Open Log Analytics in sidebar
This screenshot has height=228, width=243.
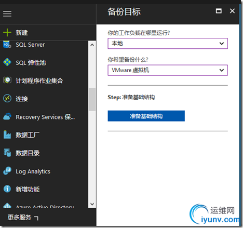pos(33,171)
